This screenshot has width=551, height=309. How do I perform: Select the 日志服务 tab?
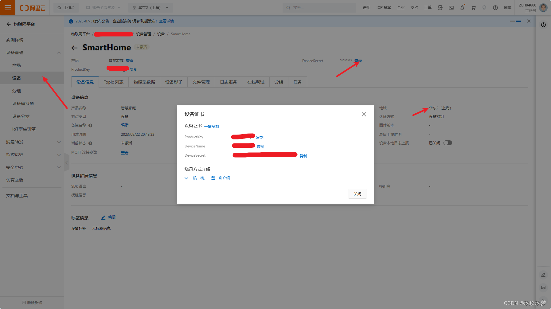(x=229, y=82)
